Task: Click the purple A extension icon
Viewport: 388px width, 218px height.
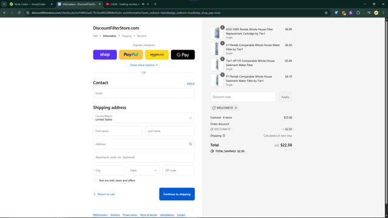Action: (350, 13)
